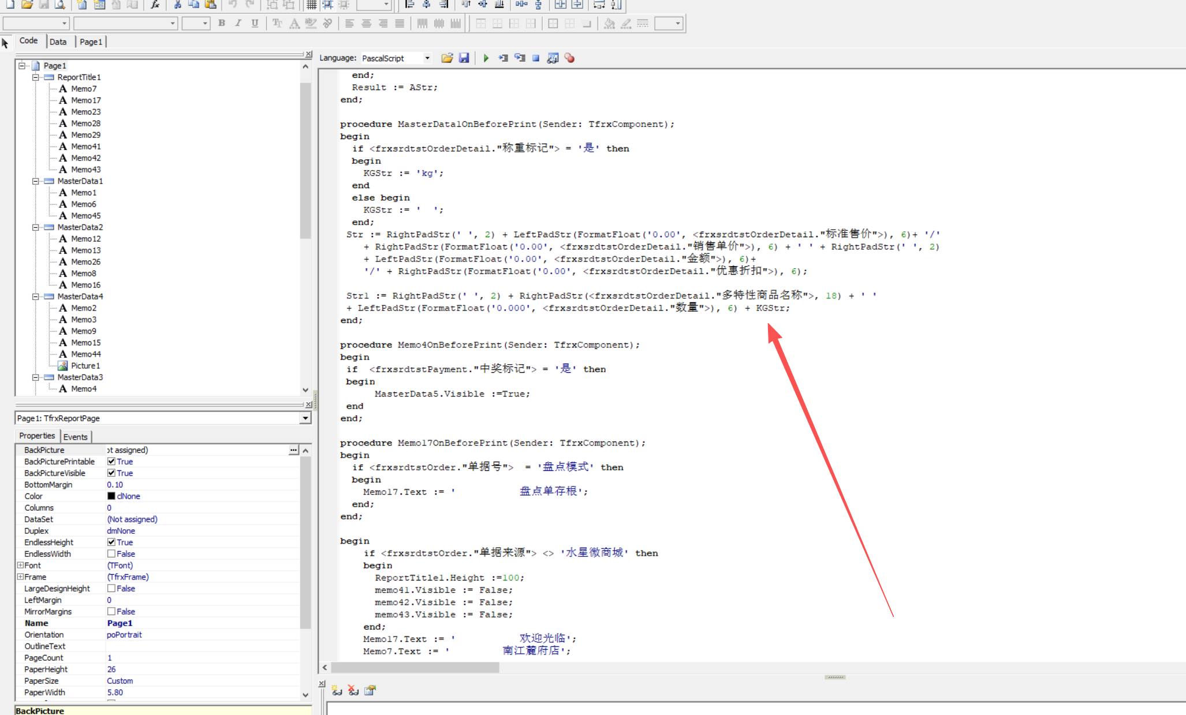Click the report tree vertical scrollbar down arrow
The width and height of the screenshot is (1186, 715).
tap(305, 390)
